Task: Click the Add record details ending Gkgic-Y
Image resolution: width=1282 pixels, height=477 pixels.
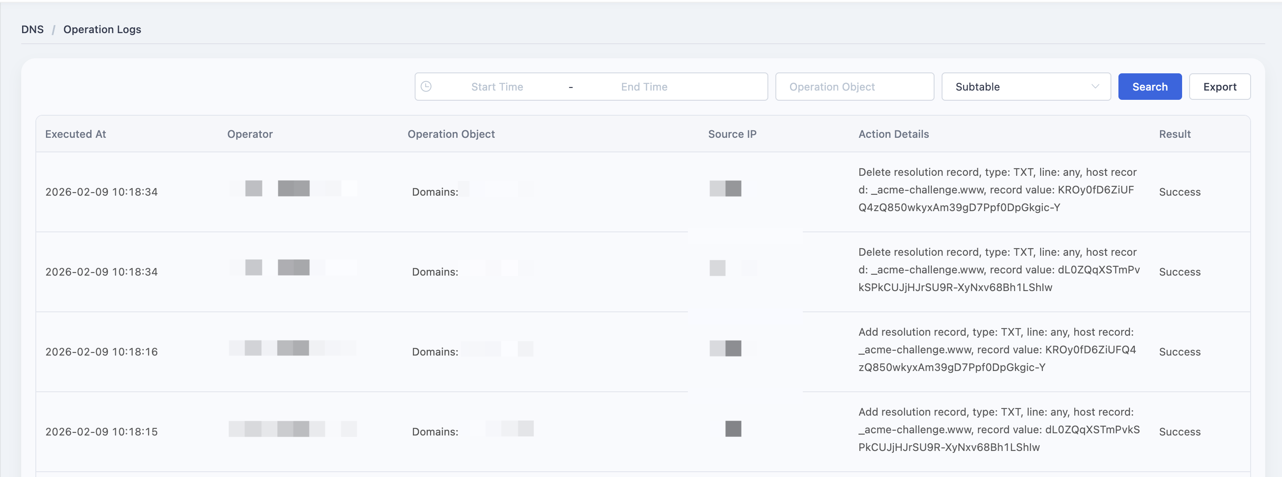Action: click(997, 350)
